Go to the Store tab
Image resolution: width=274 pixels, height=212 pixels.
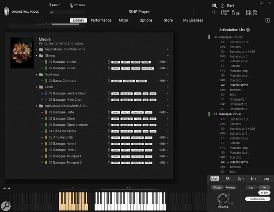pos(168,20)
